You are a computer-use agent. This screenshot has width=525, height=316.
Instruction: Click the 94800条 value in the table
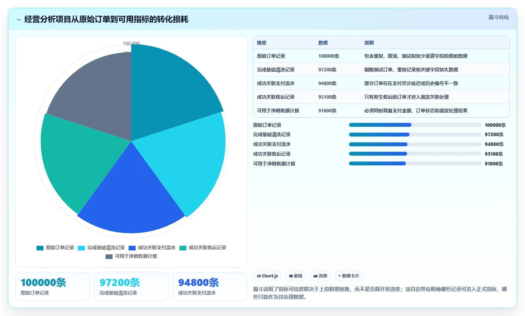(327, 83)
